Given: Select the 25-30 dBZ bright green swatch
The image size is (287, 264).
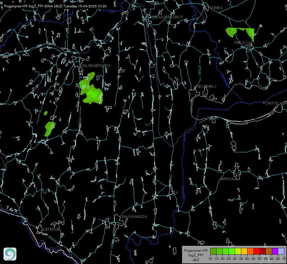Looking at the screenshot, I should click(x=232, y=251).
